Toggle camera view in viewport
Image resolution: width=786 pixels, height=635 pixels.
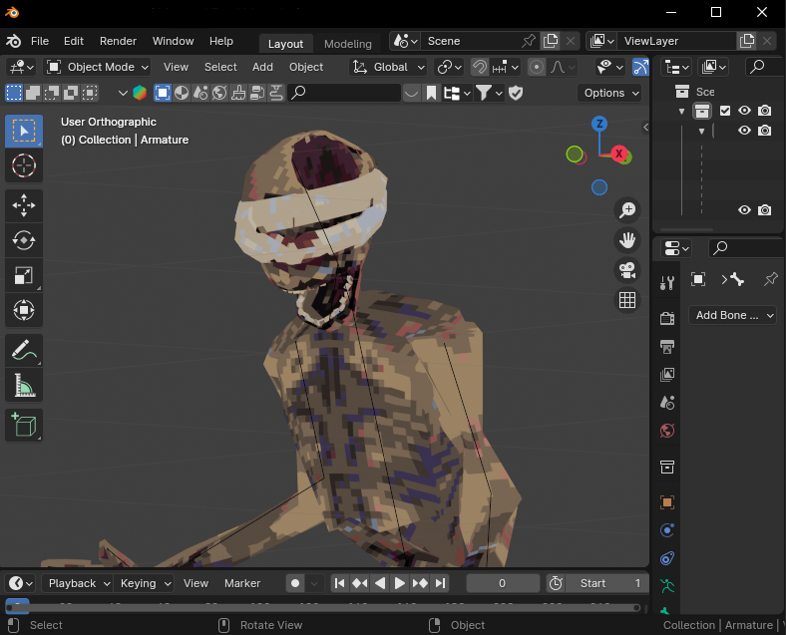click(x=627, y=269)
